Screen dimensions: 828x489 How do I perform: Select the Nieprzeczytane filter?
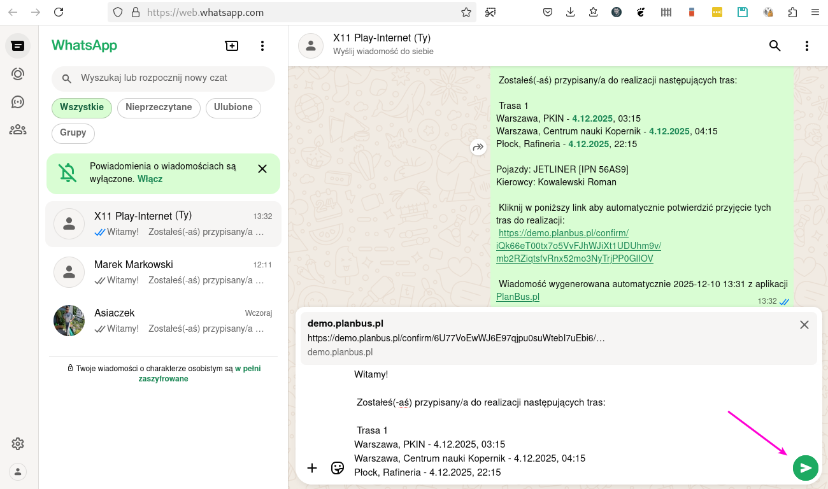pos(159,108)
